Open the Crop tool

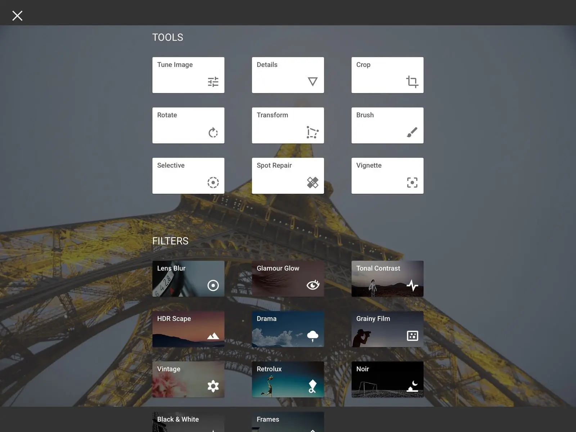pyautogui.click(x=387, y=75)
